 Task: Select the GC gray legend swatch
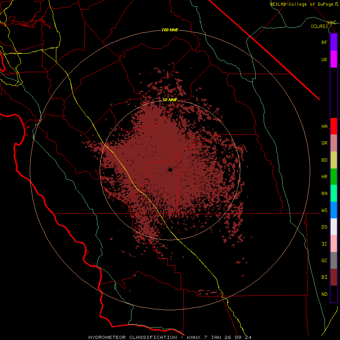pos(334,260)
